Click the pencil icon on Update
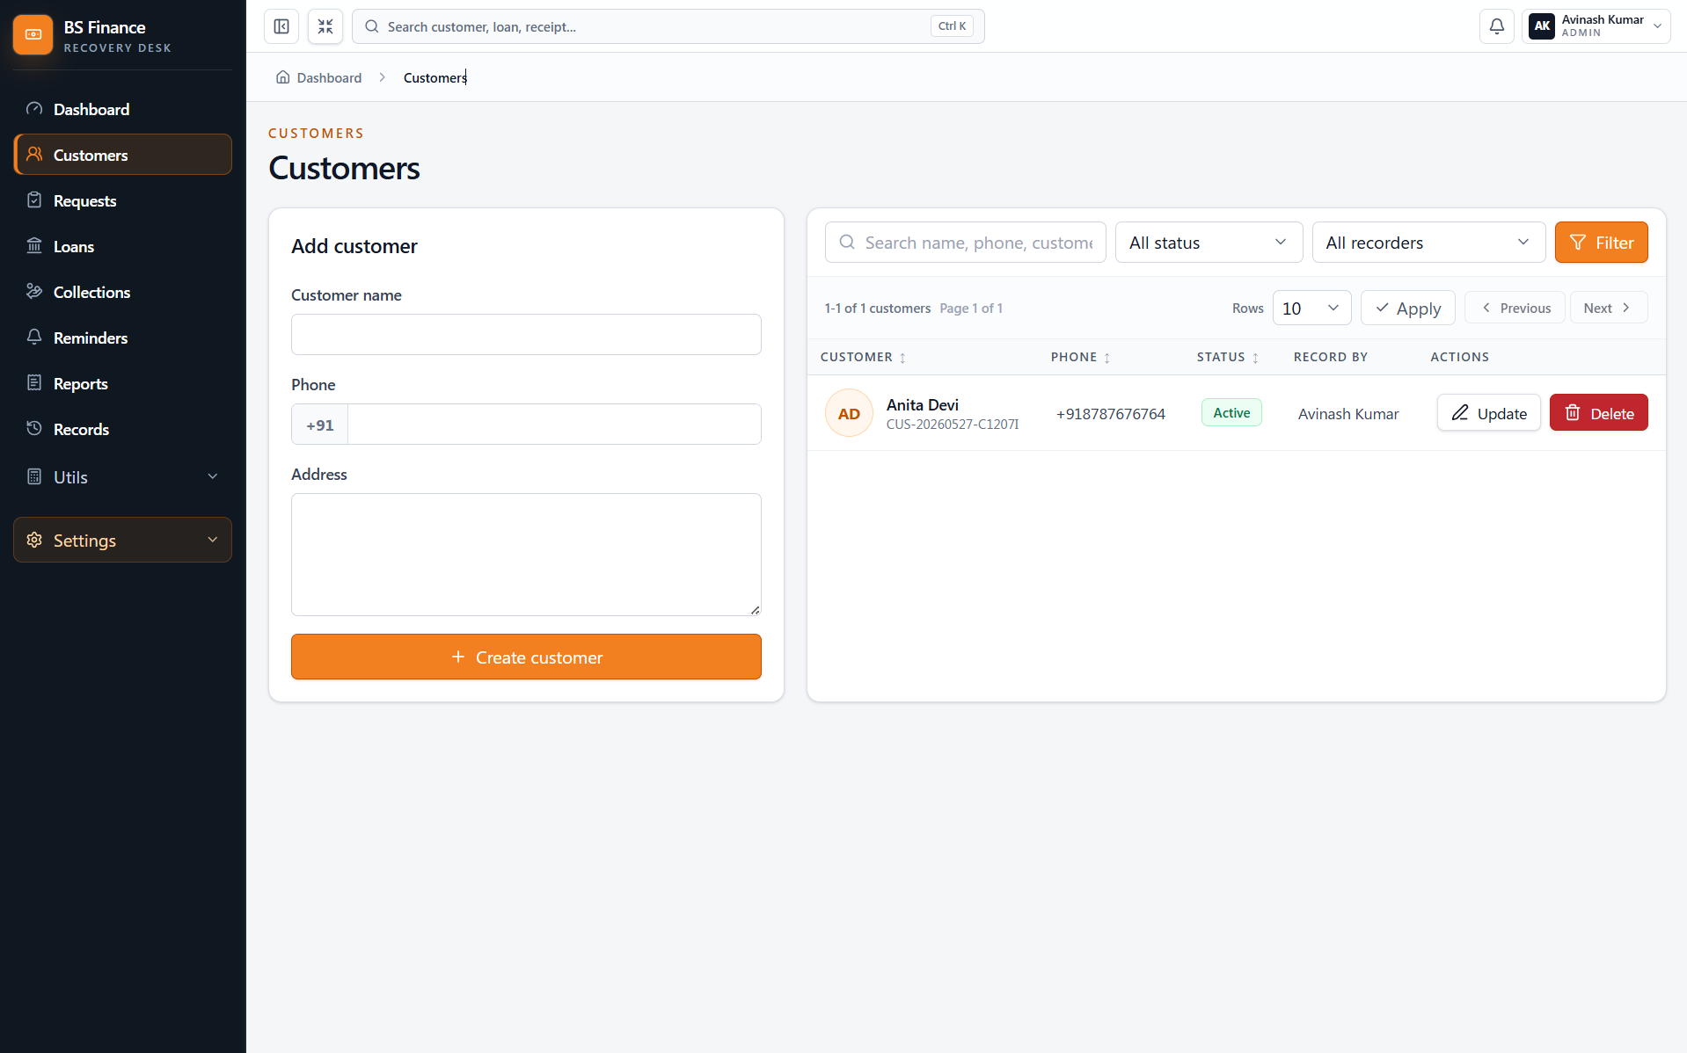The width and height of the screenshot is (1687, 1053). [x=1460, y=413]
